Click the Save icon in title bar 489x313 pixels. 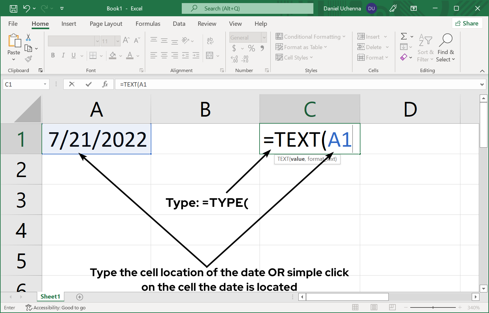coord(14,9)
